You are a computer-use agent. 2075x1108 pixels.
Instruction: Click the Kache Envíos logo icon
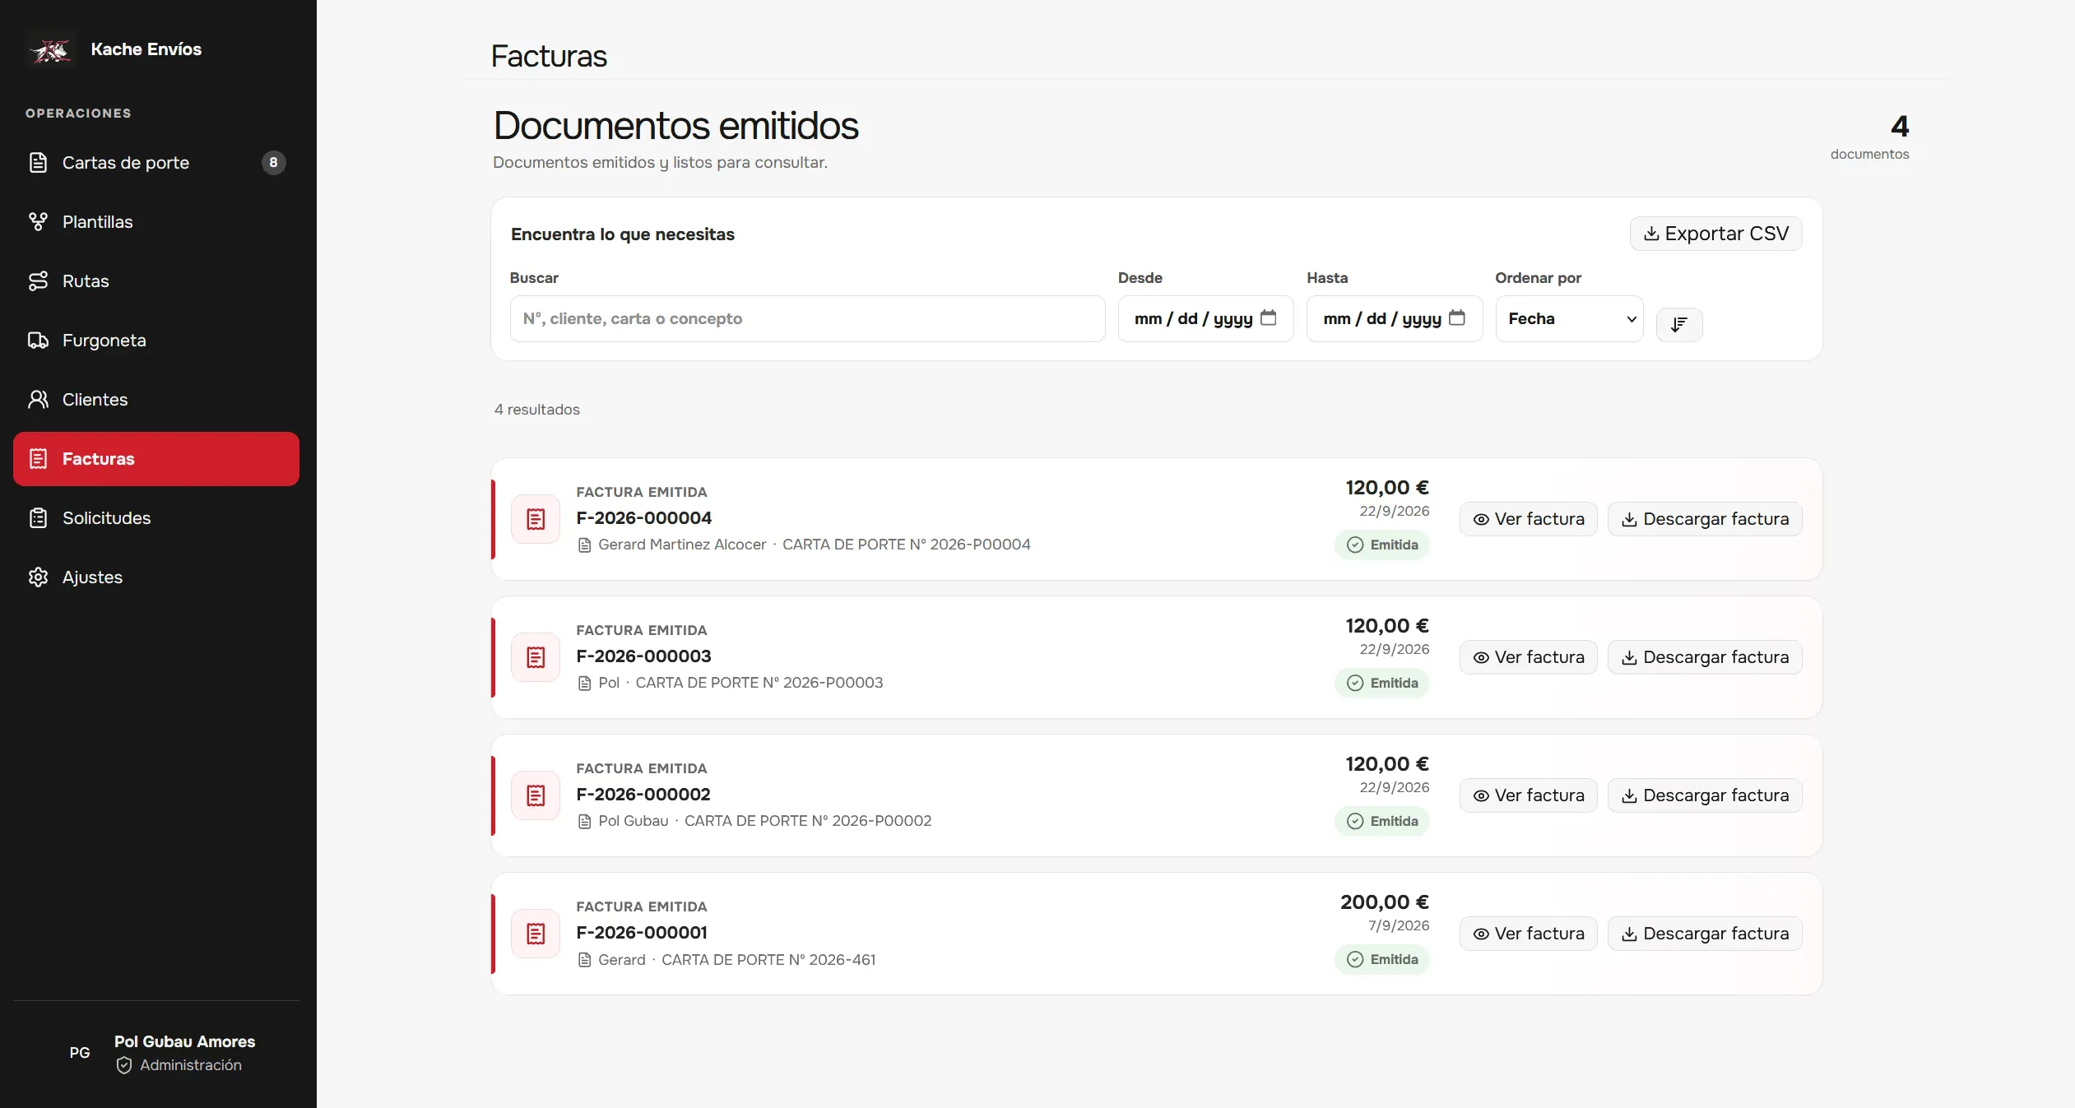(x=51, y=50)
